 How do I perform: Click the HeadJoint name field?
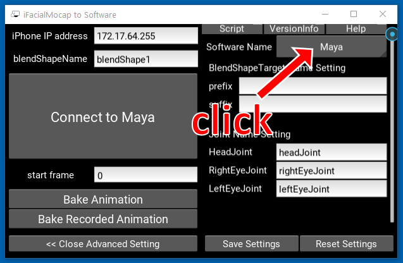[332, 152]
